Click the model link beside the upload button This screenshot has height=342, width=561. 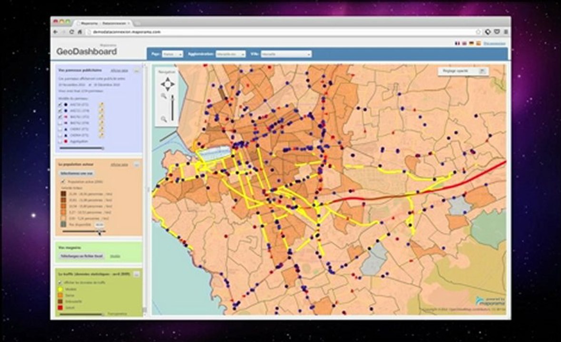[x=115, y=256]
